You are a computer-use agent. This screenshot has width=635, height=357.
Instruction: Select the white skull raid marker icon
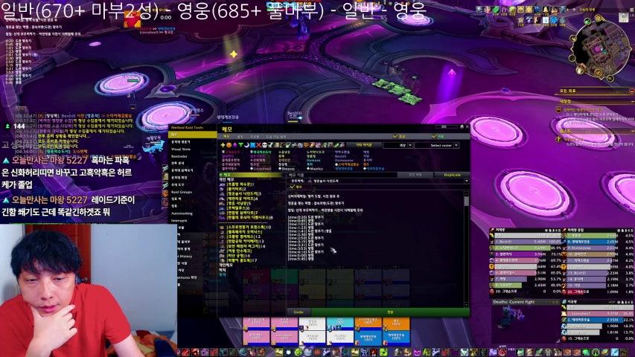click(264, 145)
